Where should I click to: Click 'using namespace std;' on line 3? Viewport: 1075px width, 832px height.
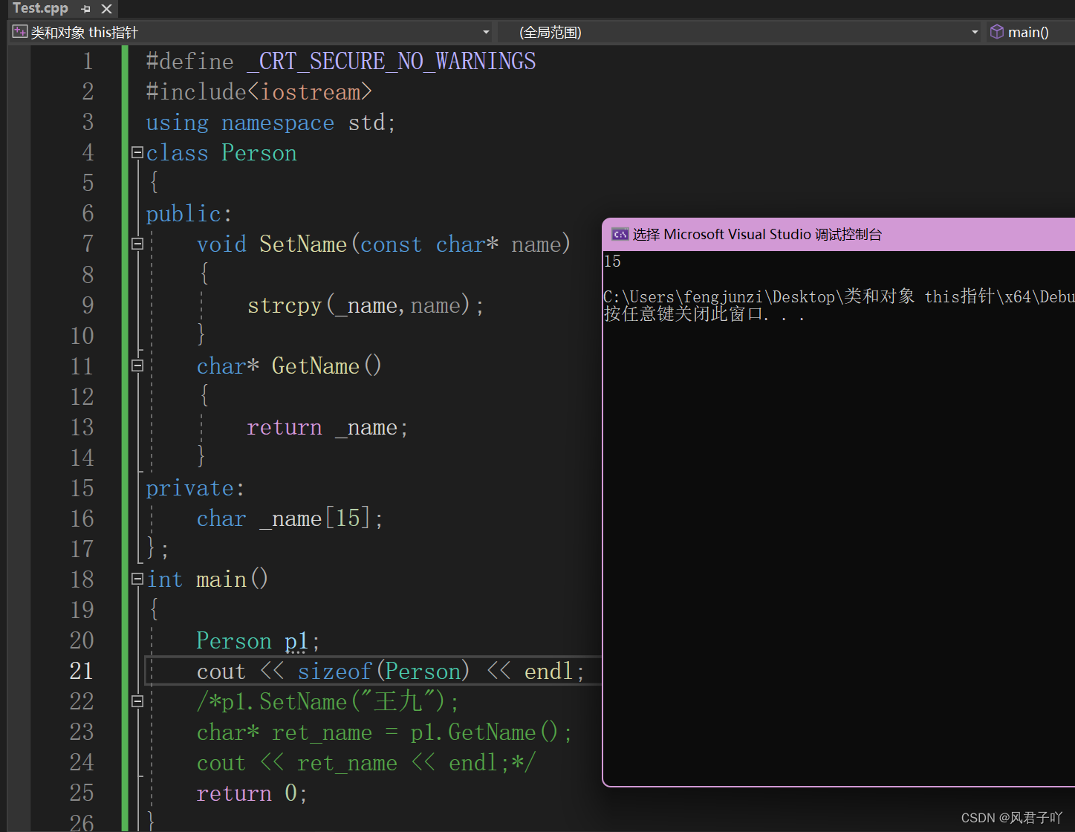click(270, 123)
